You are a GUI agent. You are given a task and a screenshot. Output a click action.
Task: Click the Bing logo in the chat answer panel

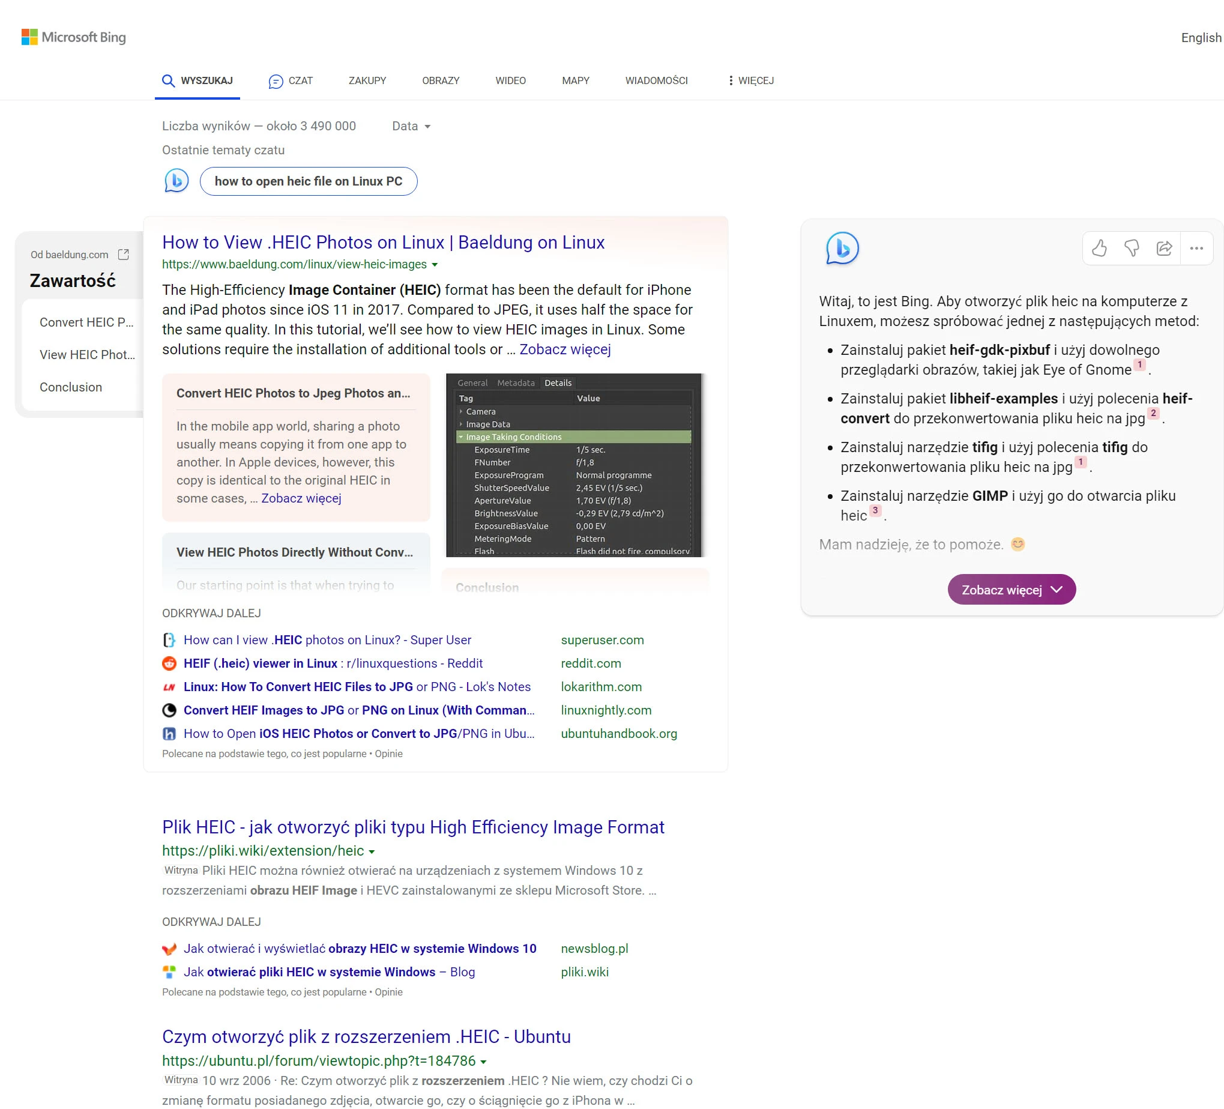pos(842,248)
